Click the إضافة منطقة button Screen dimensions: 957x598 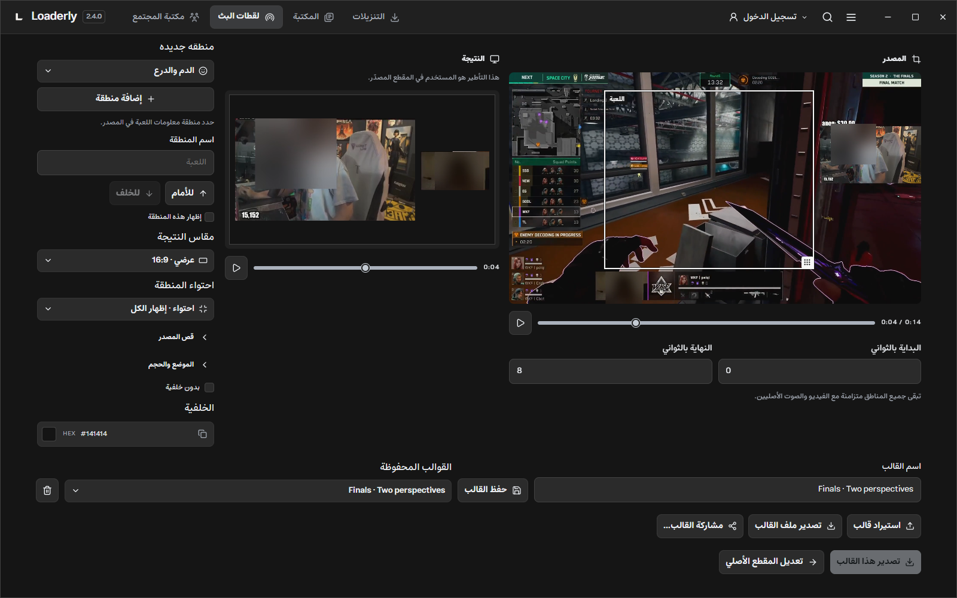coord(126,99)
